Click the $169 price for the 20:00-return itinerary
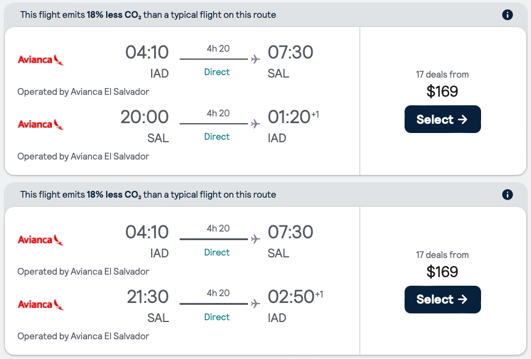This screenshot has width=531, height=359. [442, 92]
